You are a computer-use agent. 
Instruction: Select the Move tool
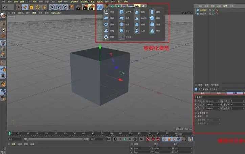click(25, 7)
